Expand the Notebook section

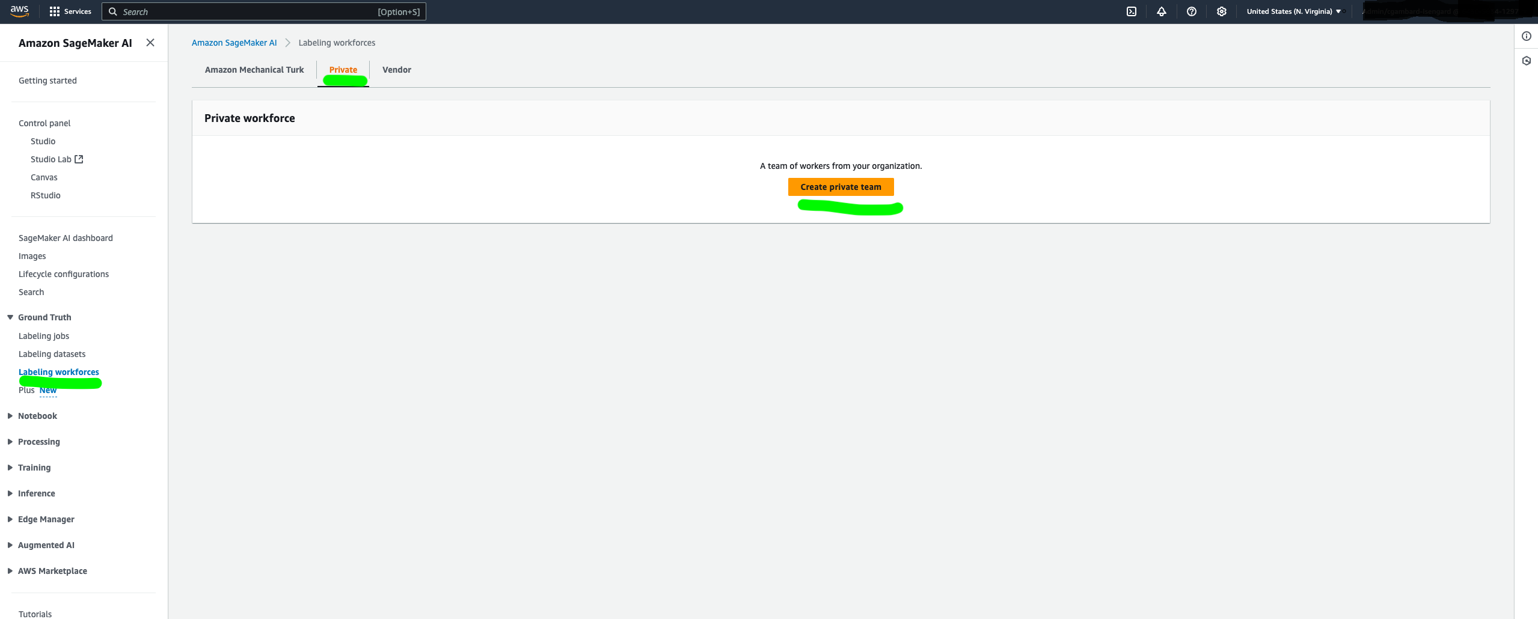pyautogui.click(x=10, y=416)
